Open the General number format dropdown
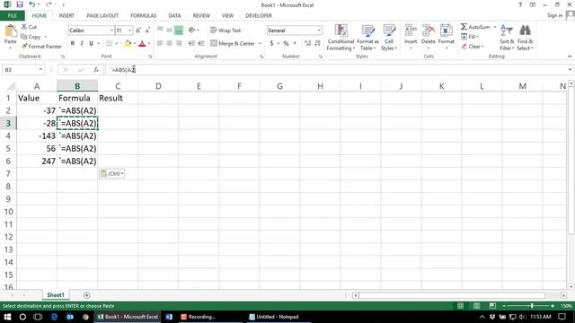The height and width of the screenshot is (323, 575). click(319, 31)
